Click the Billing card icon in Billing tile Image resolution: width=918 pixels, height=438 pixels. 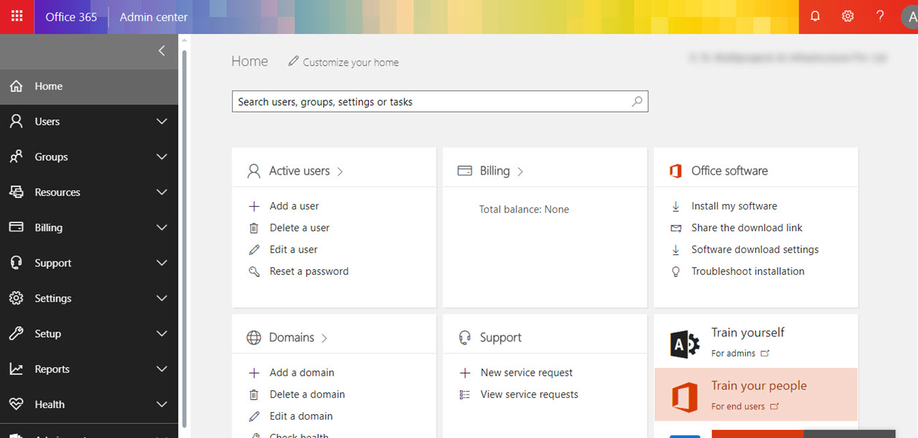tap(464, 171)
